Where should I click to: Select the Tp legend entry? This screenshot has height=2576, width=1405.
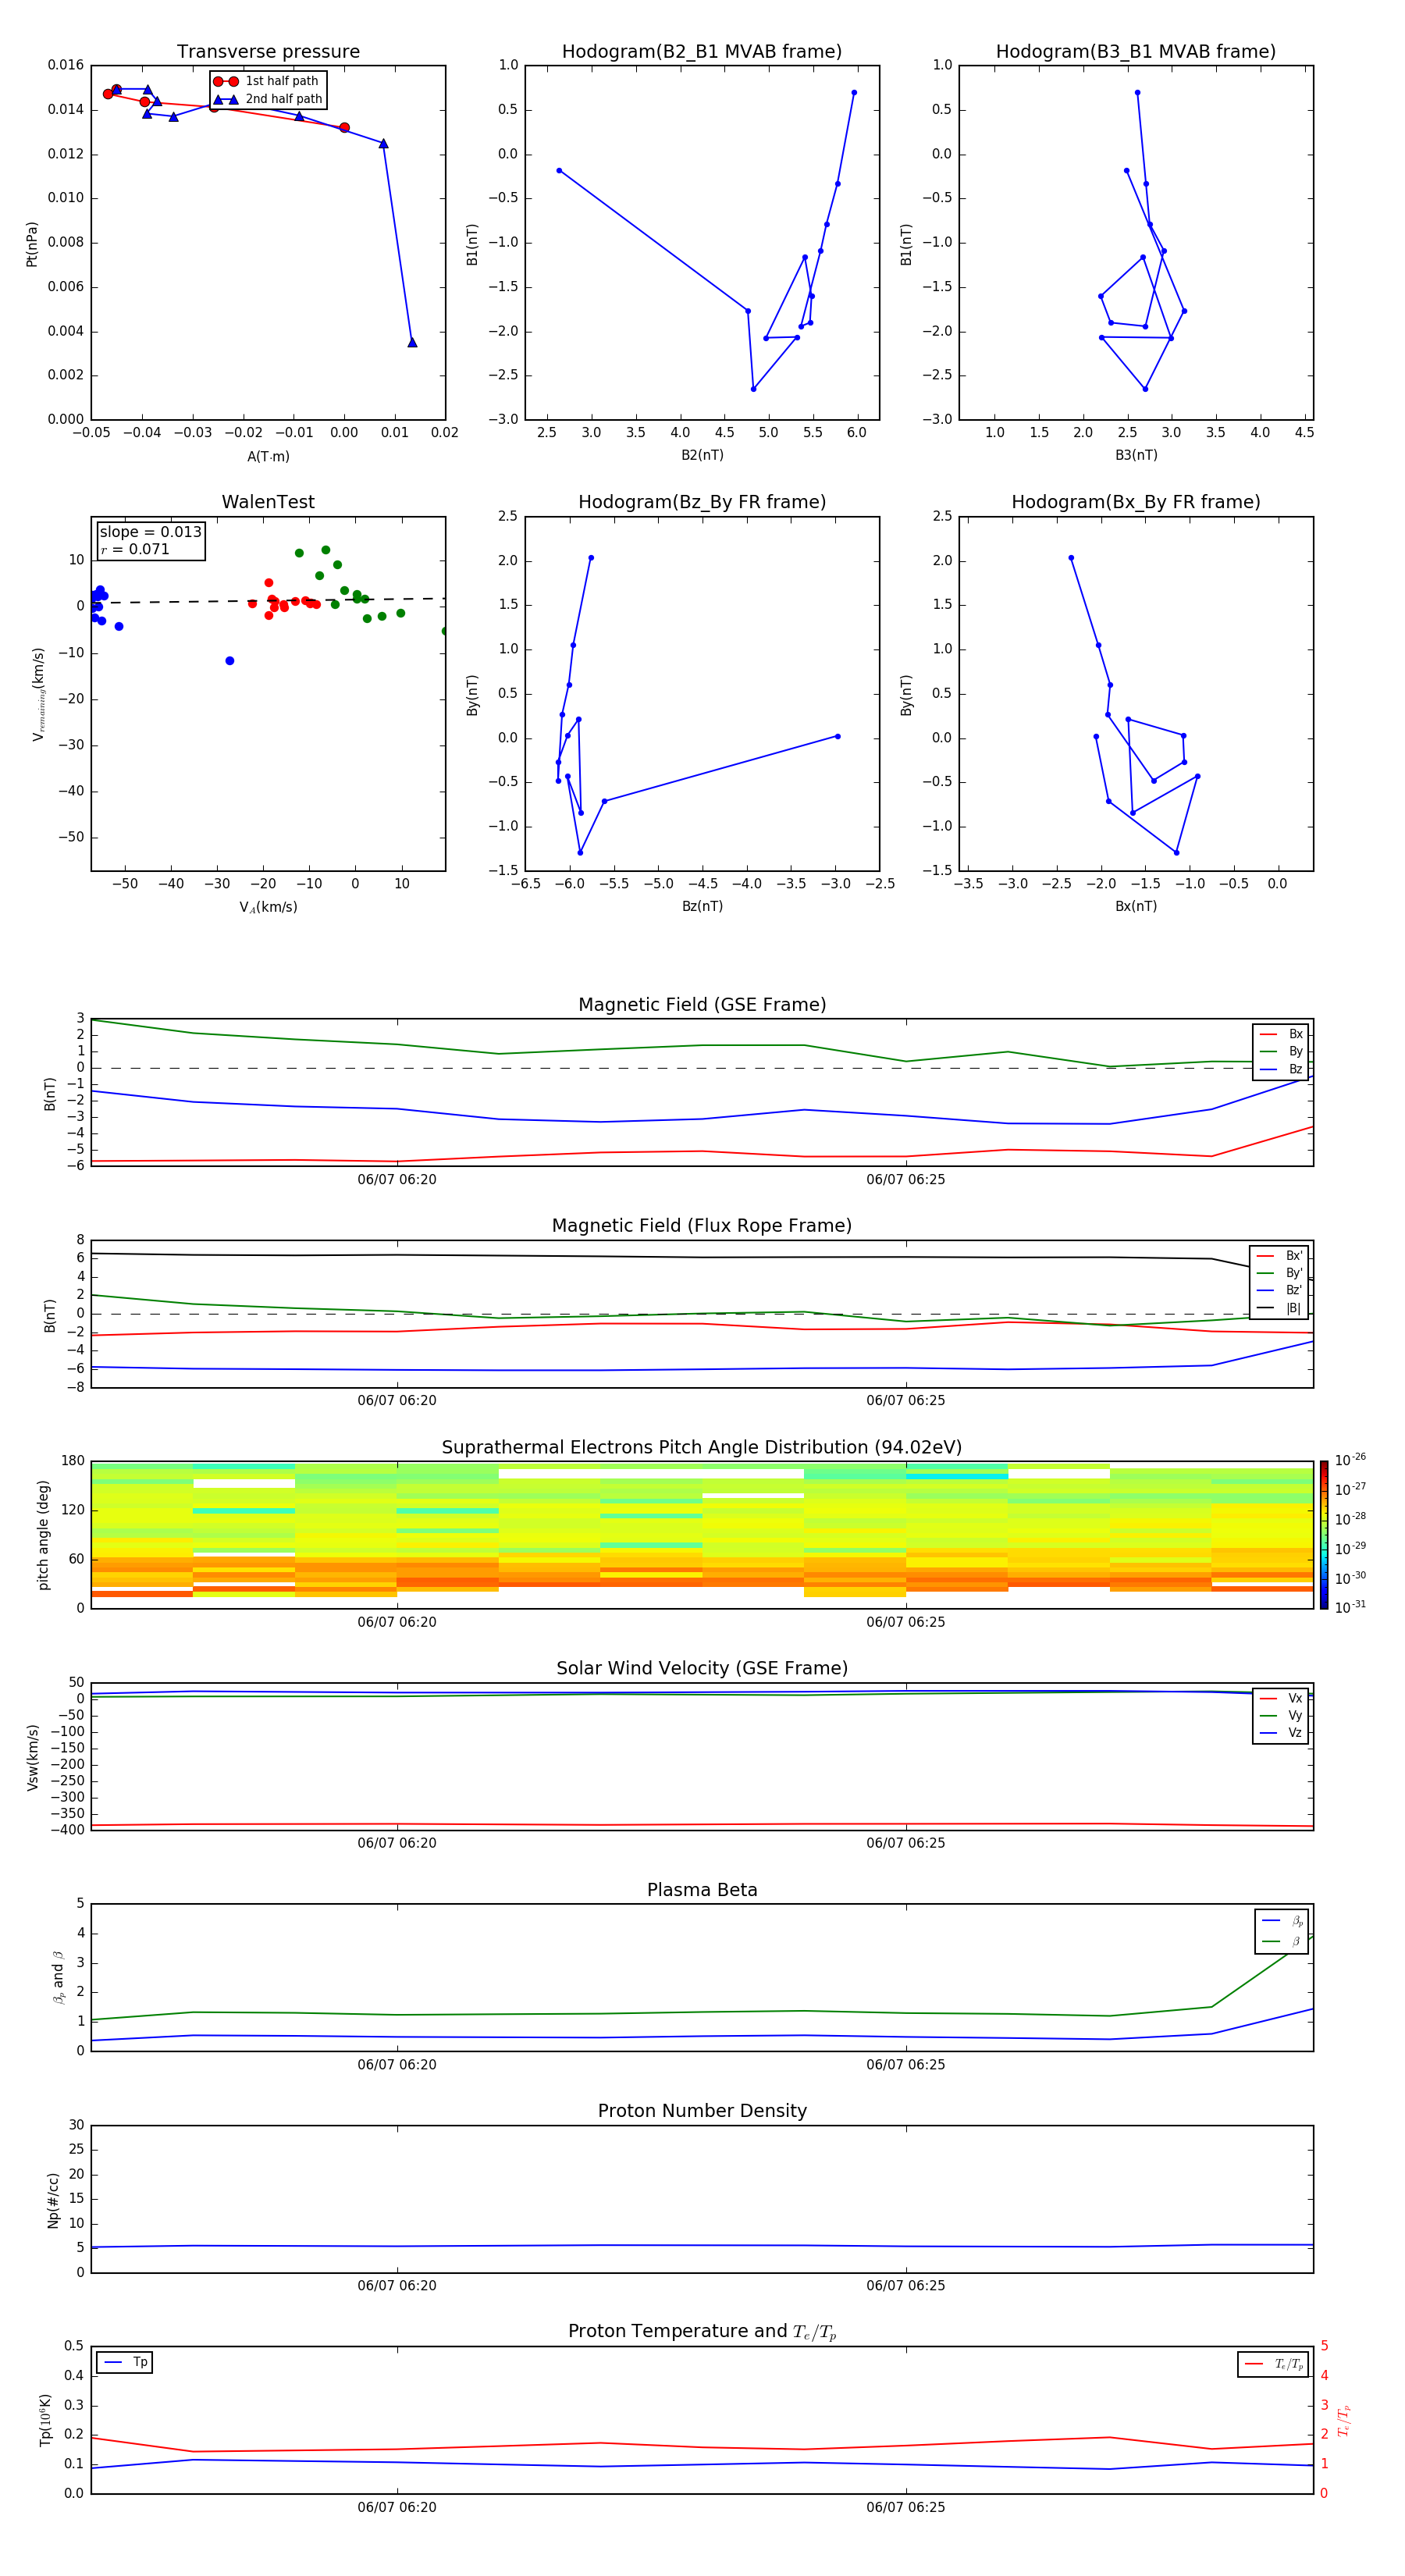(125, 2362)
